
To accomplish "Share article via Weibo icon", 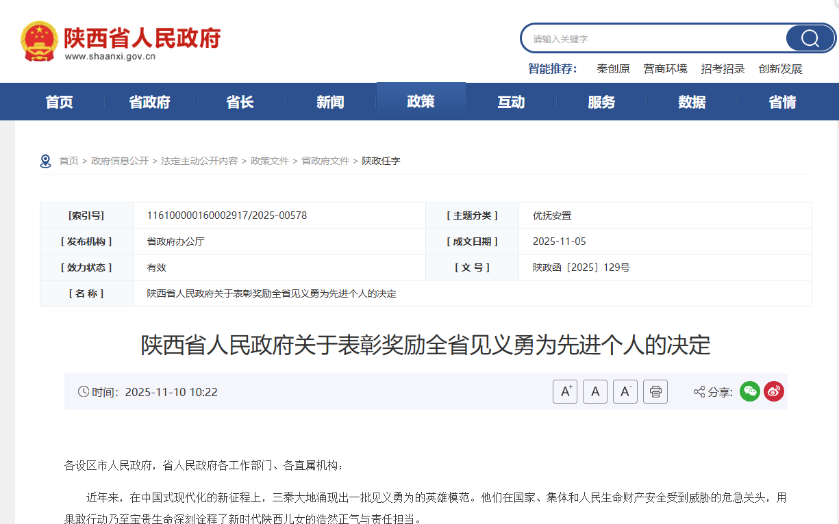I will click(x=774, y=391).
